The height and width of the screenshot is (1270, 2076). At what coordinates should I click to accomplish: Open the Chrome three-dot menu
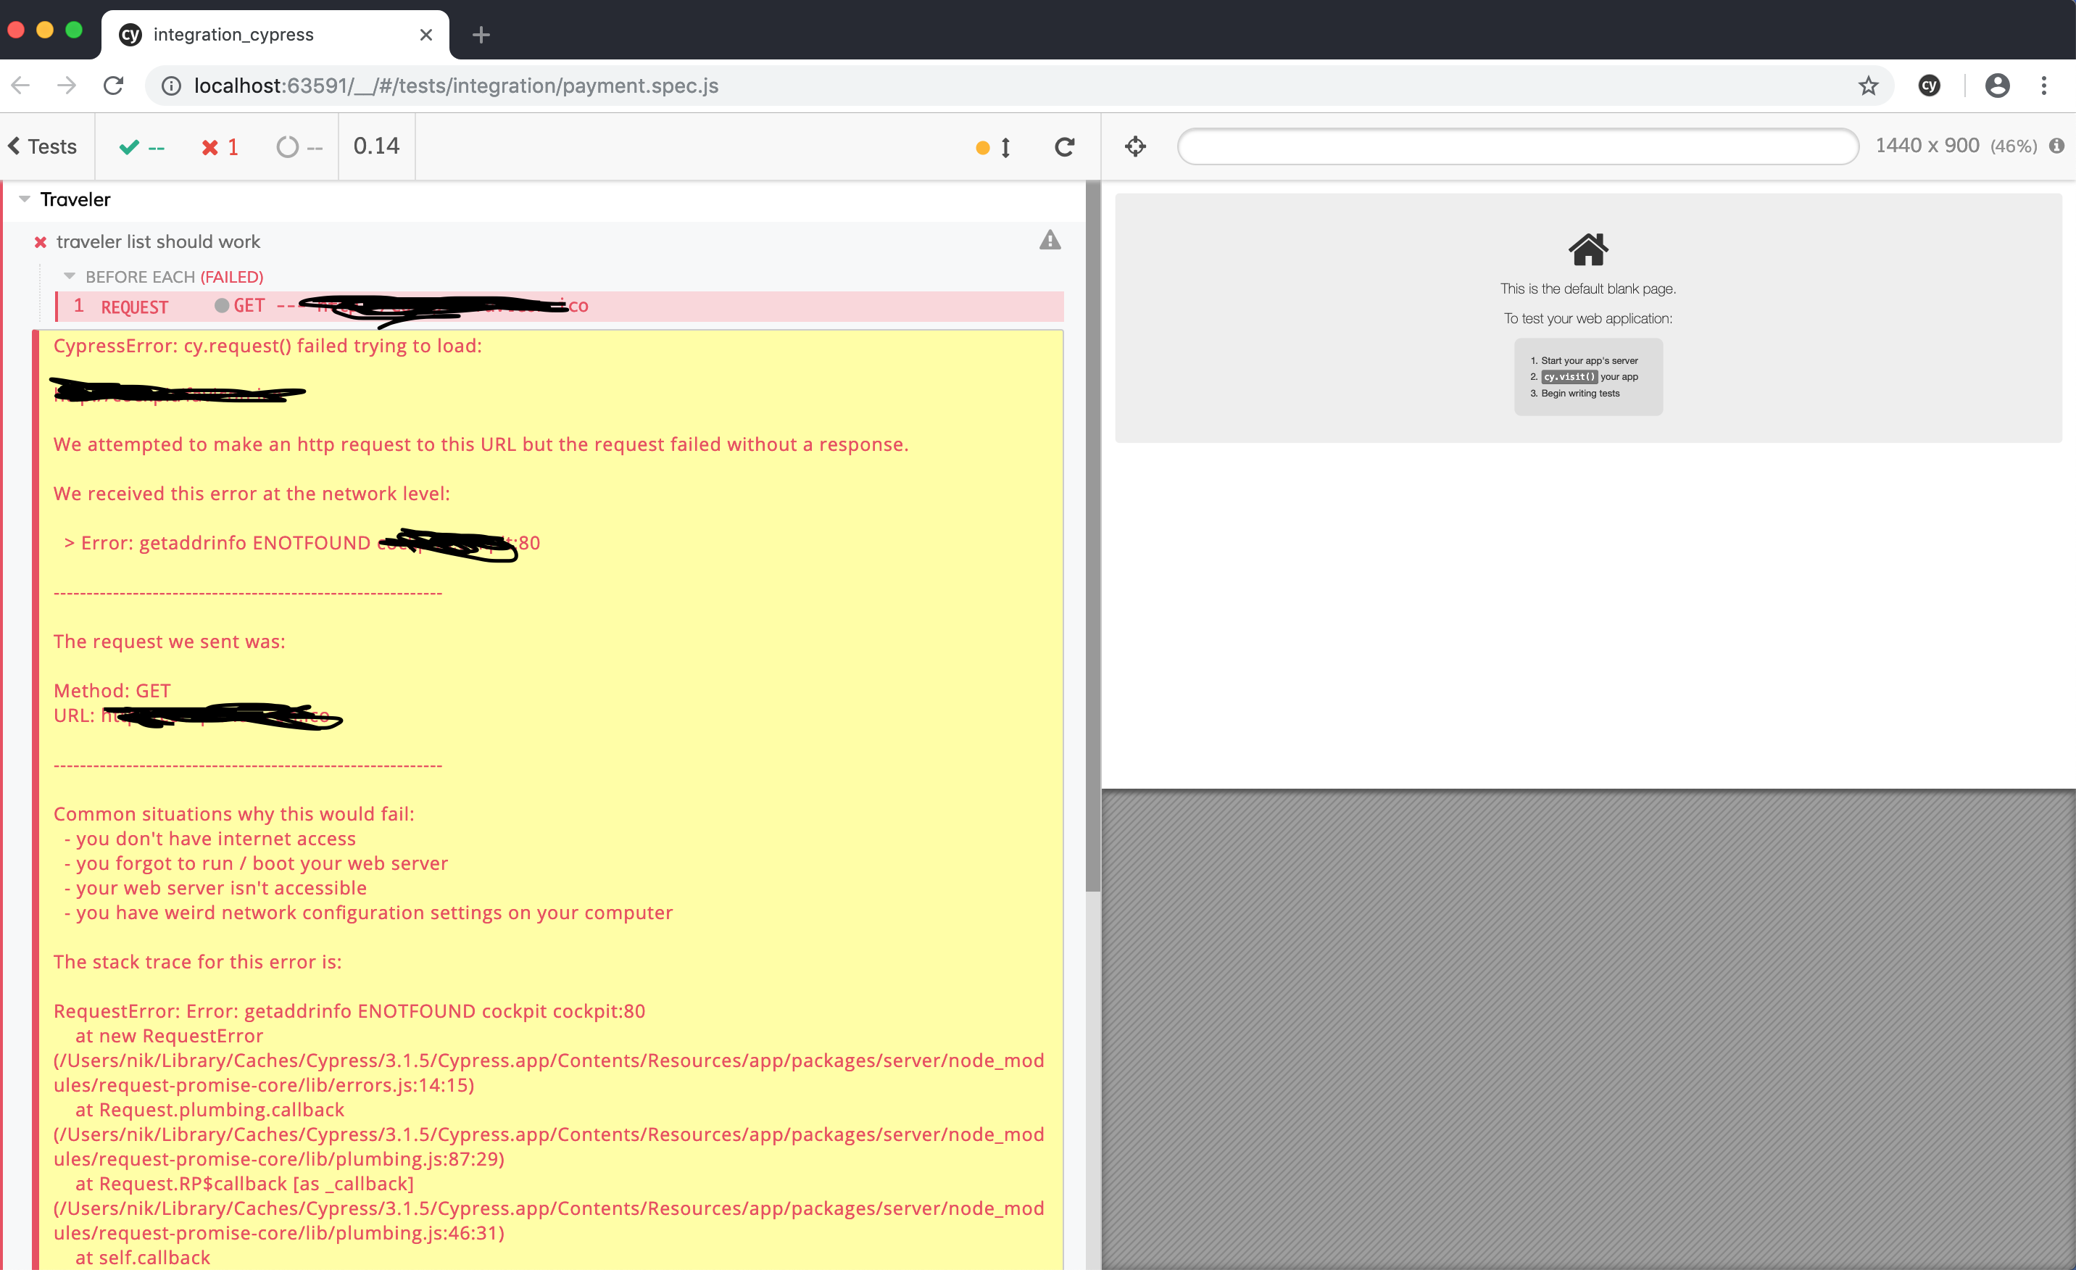pos(2044,86)
